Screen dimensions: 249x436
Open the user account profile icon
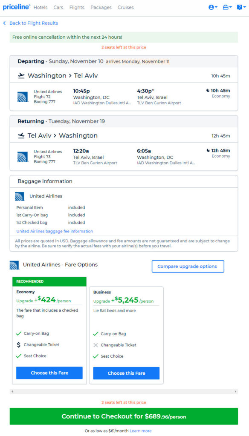(x=213, y=8)
